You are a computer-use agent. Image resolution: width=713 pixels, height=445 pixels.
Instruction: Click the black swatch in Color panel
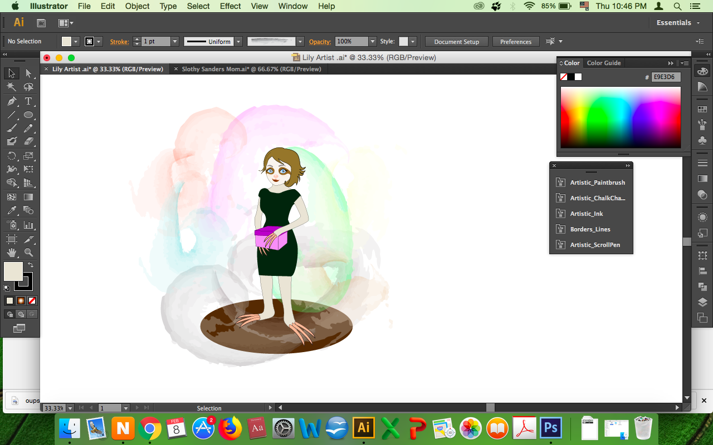571,77
